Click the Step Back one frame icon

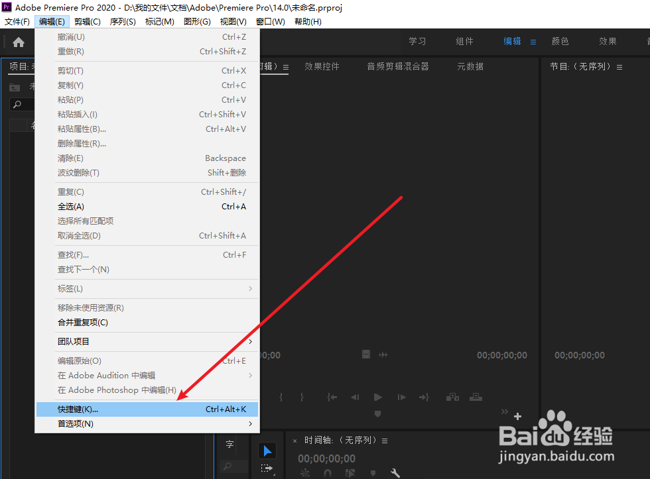point(355,398)
